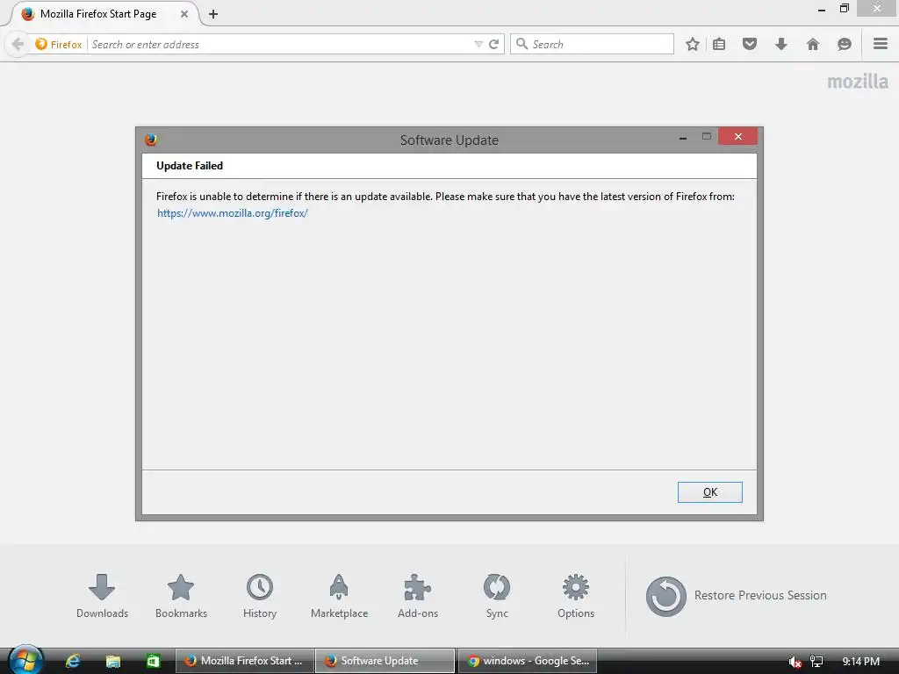Click the network tray icon
899x674 pixels.
pos(816,662)
